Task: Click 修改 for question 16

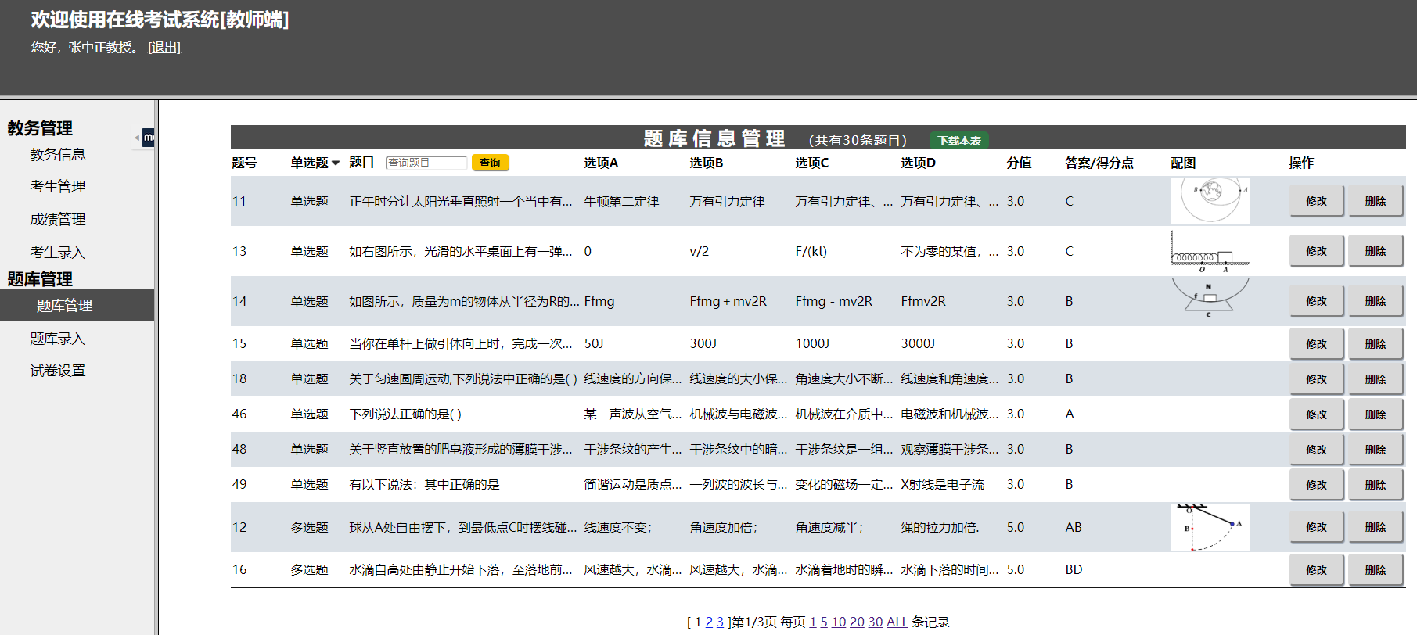Action: pyautogui.click(x=1316, y=570)
